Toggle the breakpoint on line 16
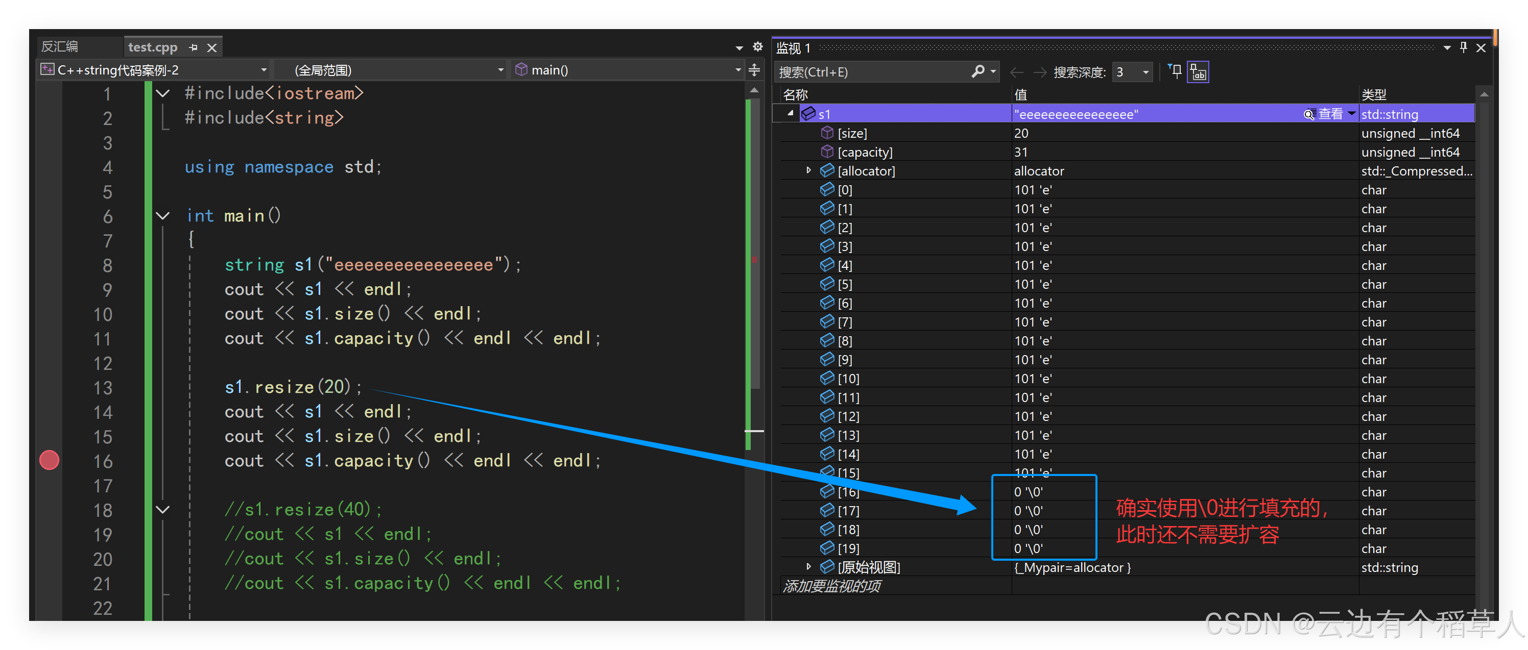The height and width of the screenshot is (650, 1528). tap(49, 460)
